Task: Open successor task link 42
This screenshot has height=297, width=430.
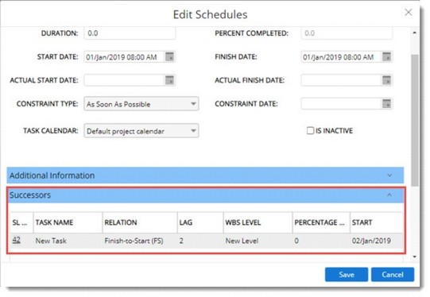Action: [x=16, y=241]
